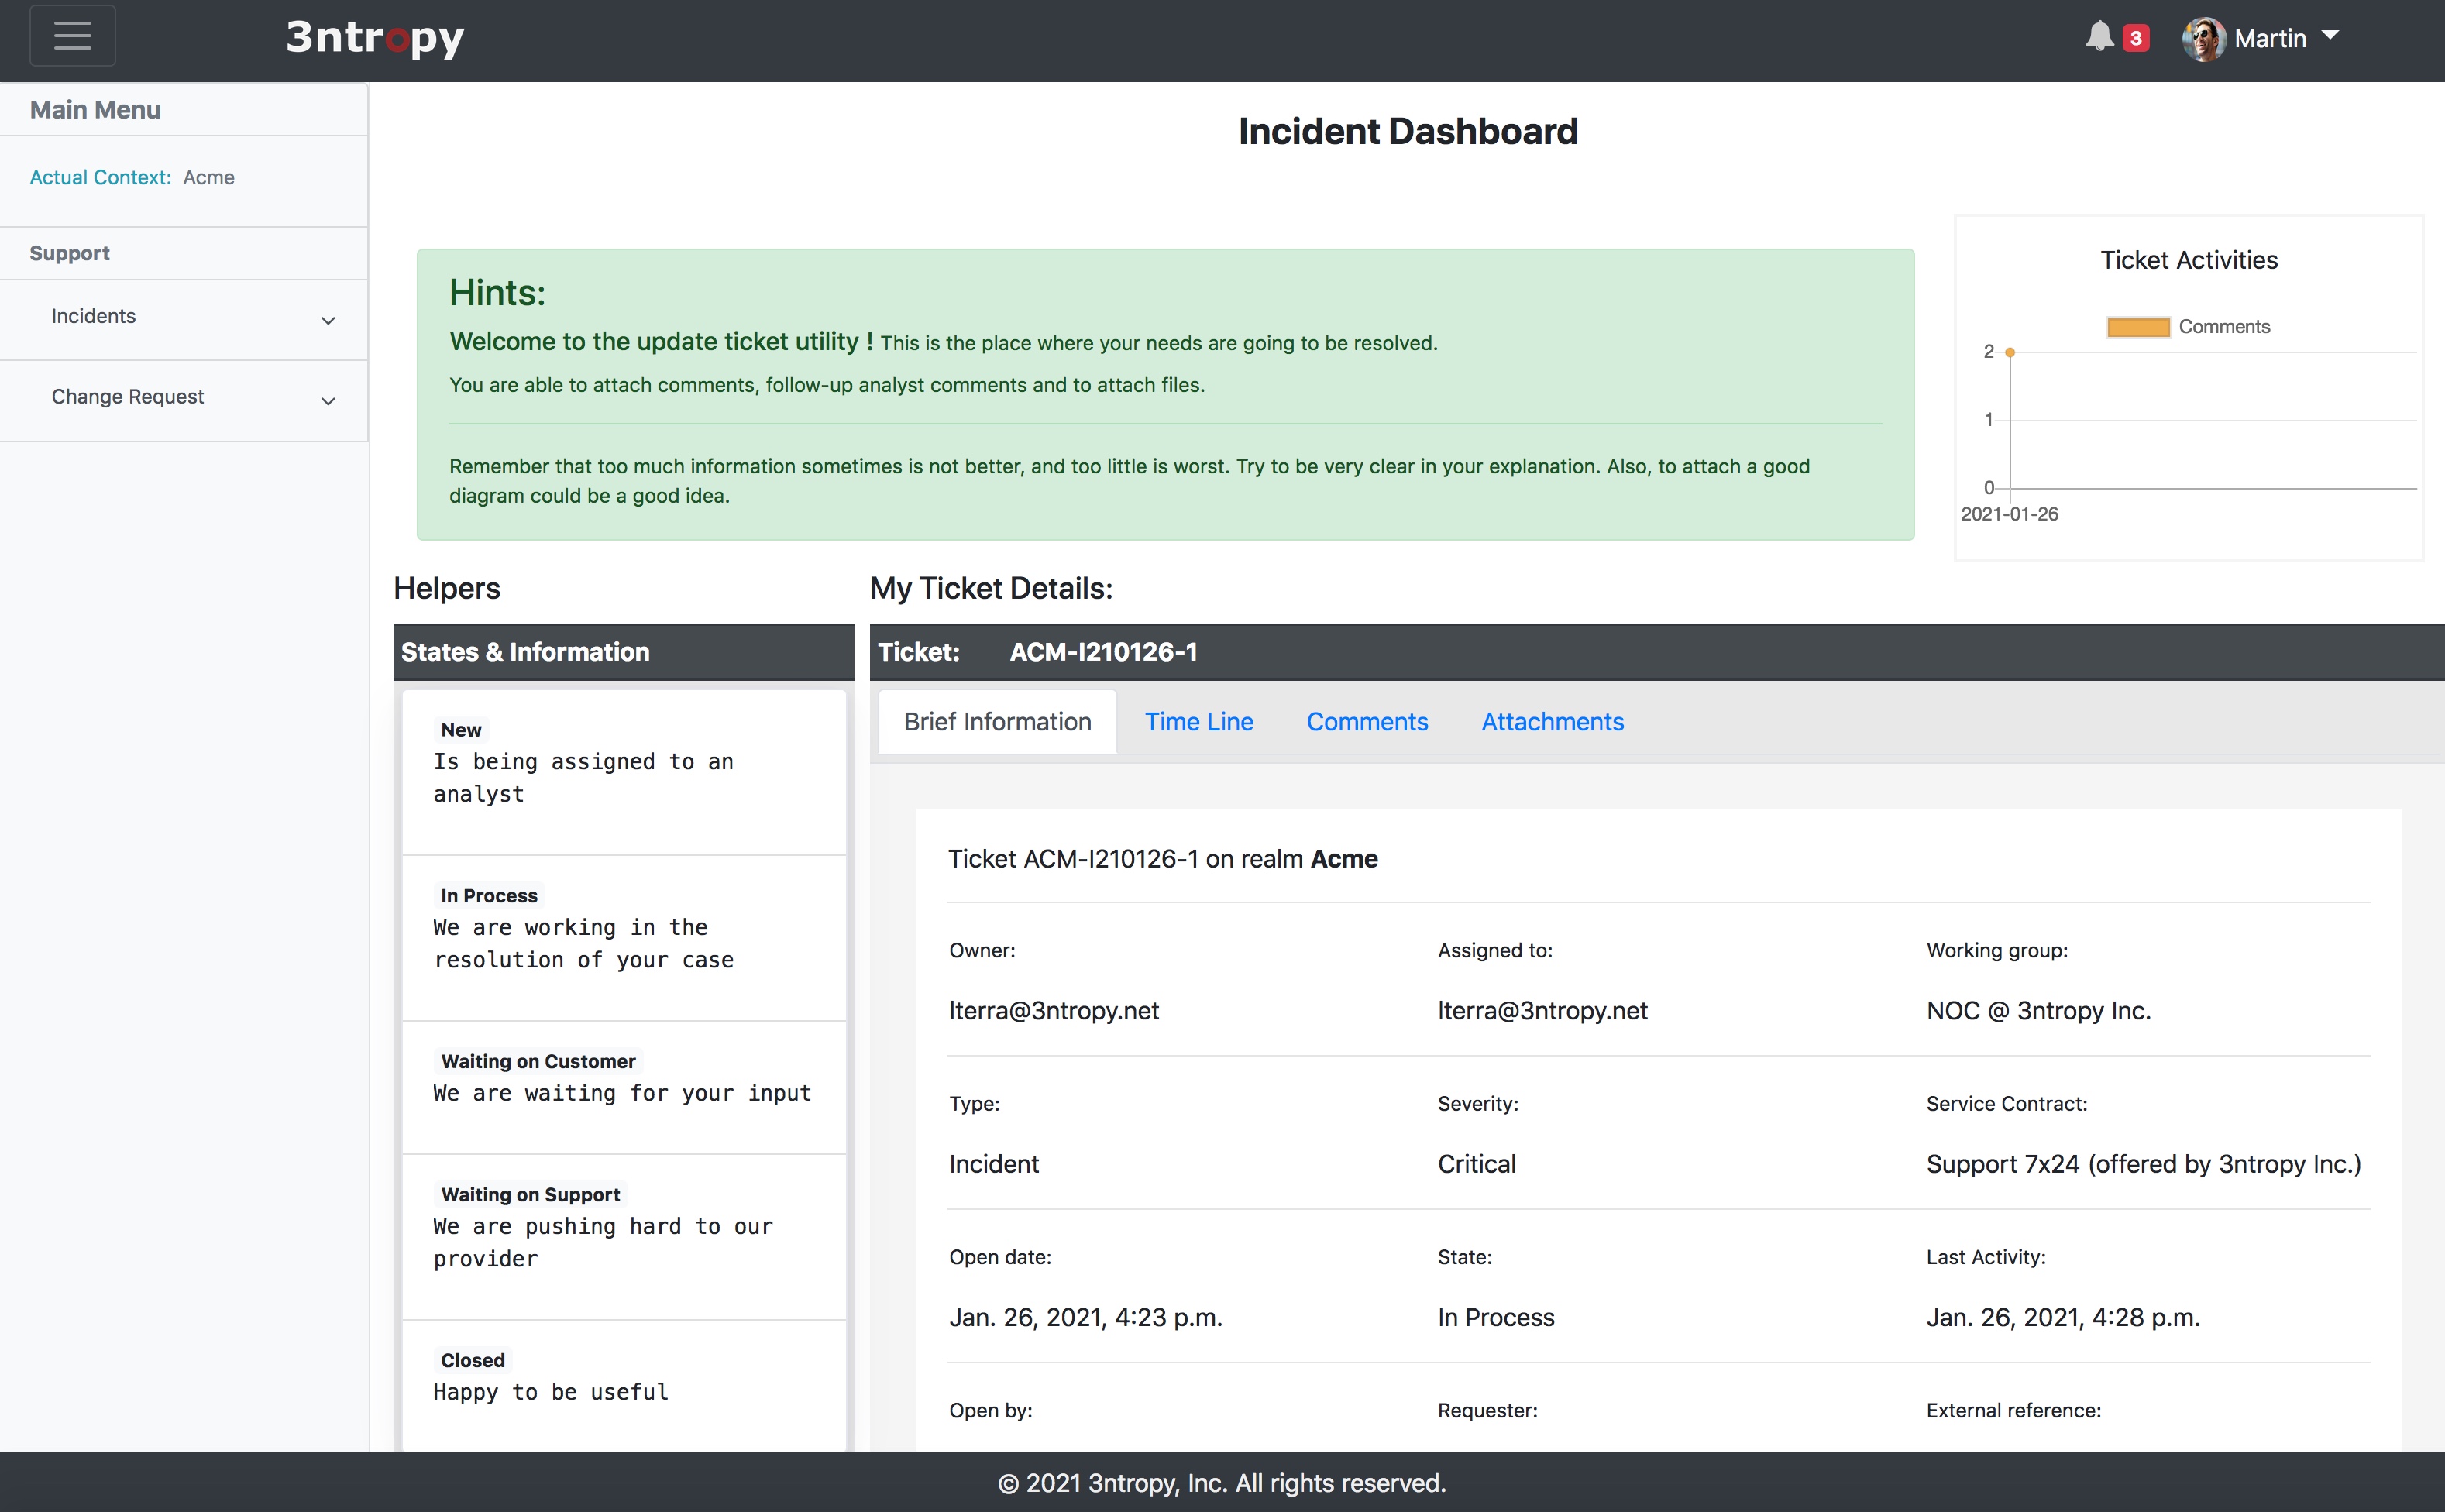Screen dimensions: 2445x1512
Task: Click the In Process state value
Action: [1495, 1318]
